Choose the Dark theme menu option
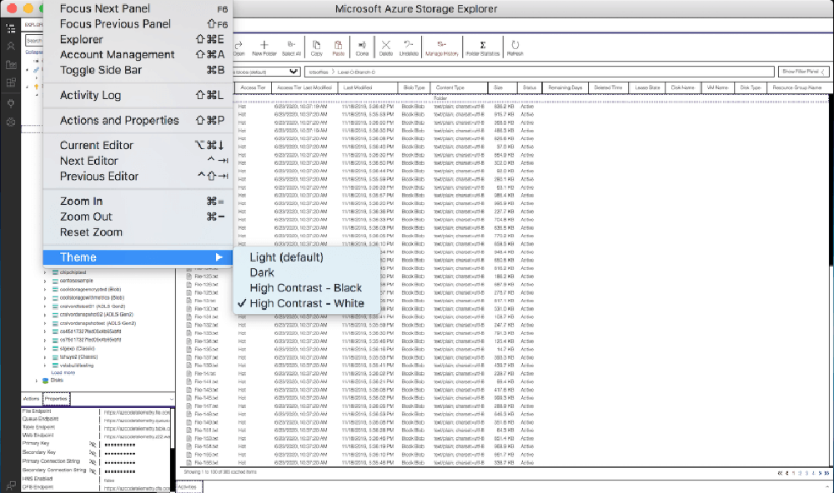This screenshot has width=834, height=493. [x=262, y=272]
